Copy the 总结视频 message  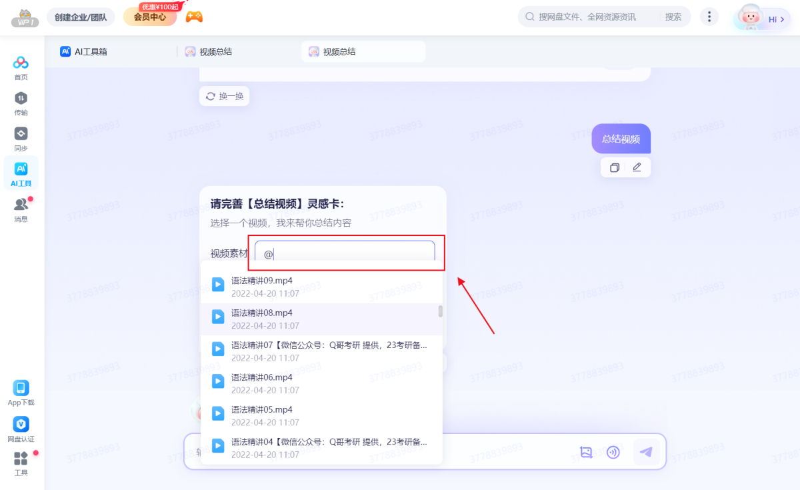(615, 167)
